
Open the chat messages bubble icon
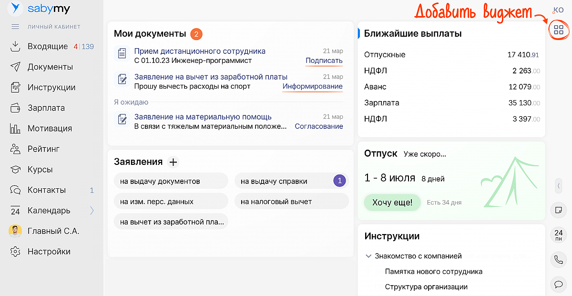coord(558,284)
